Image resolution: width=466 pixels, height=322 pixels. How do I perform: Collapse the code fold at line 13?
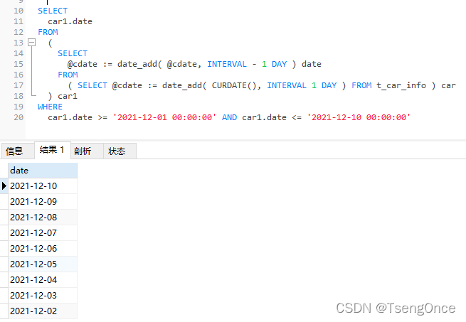[31, 43]
